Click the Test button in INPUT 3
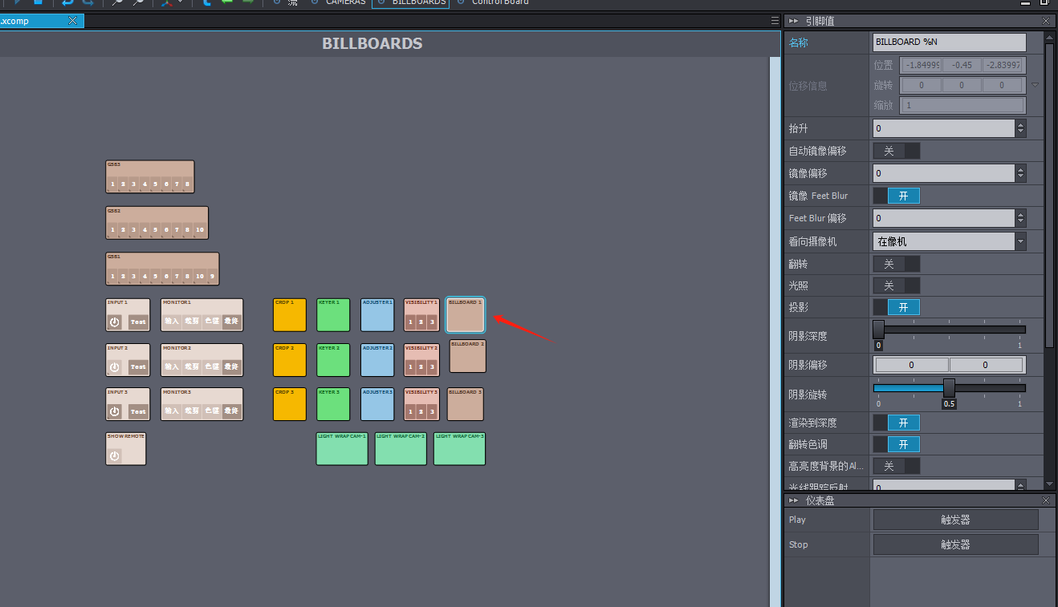The height and width of the screenshot is (607, 1058). 139,411
